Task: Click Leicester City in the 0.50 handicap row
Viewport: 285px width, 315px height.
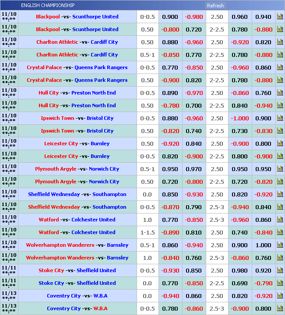Action: 61,143
